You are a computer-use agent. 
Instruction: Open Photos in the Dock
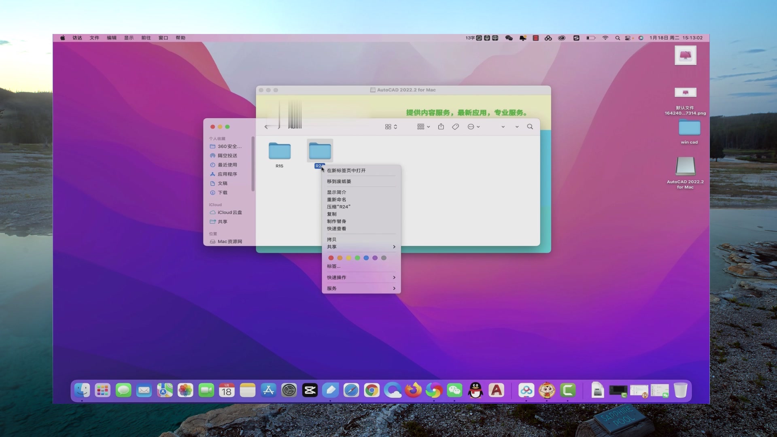point(185,390)
